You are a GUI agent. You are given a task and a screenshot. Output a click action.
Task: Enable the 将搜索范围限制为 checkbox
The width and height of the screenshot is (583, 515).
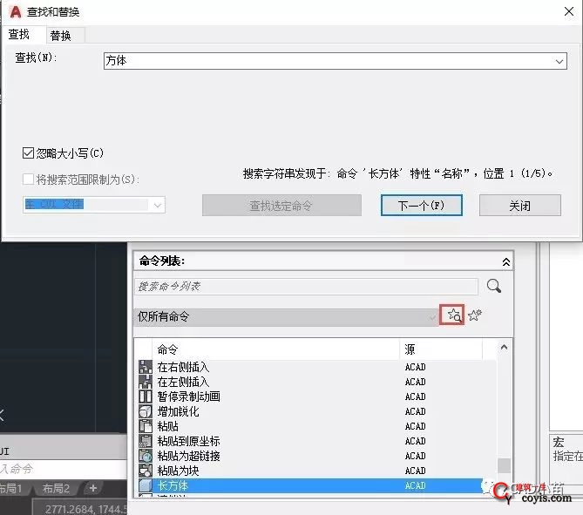tap(28, 180)
